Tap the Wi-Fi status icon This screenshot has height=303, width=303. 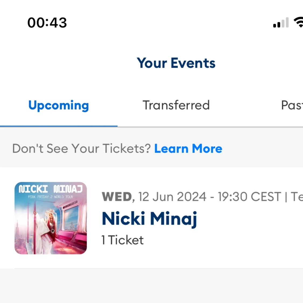tap(298, 22)
